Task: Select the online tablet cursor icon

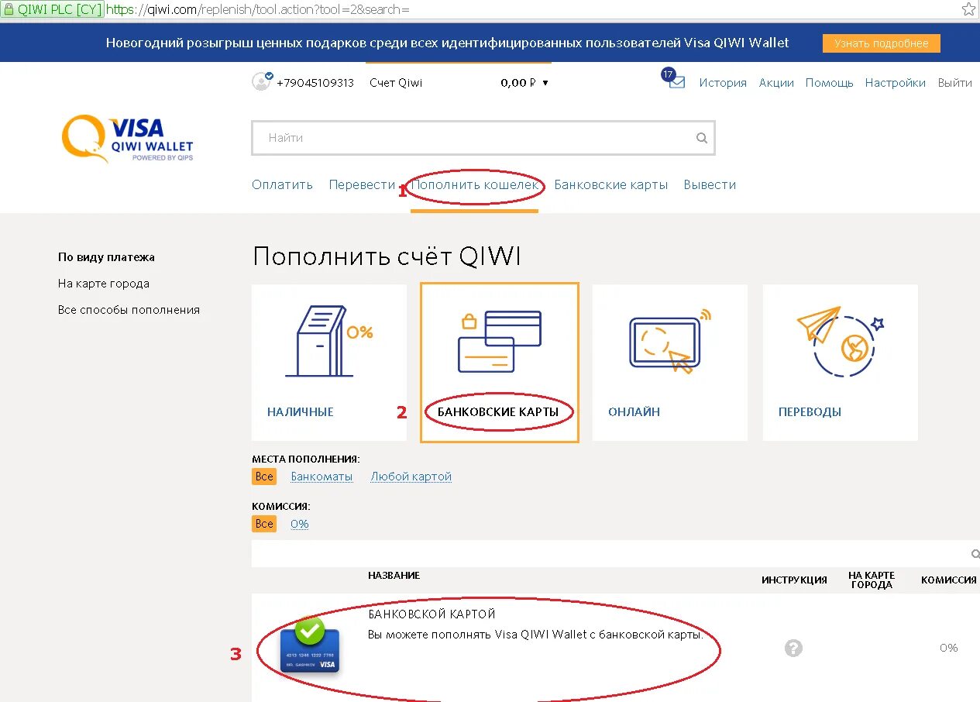Action: (x=669, y=341)
